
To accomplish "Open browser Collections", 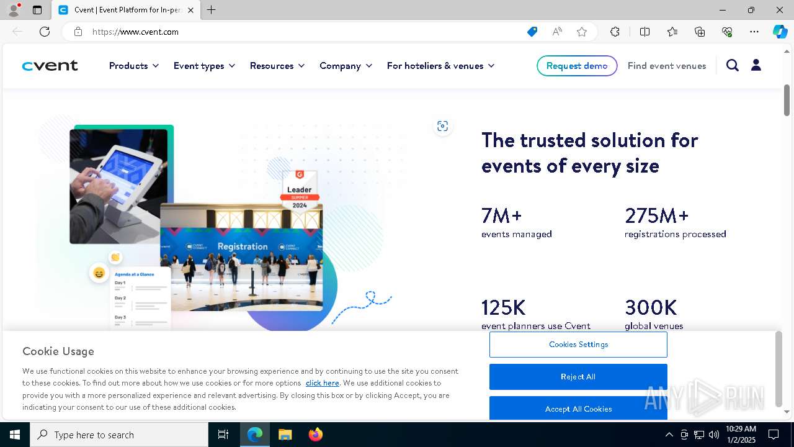I will [700, 32].
